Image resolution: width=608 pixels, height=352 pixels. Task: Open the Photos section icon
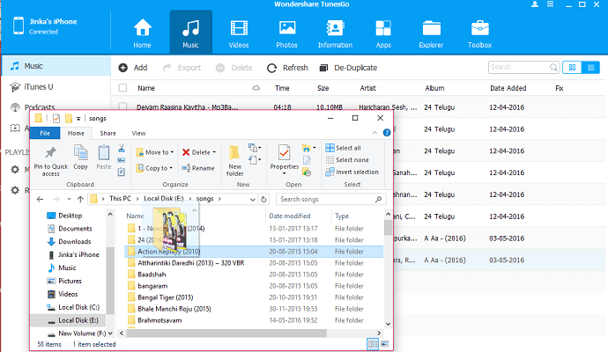pyautogui.click(x=286, y=32)
